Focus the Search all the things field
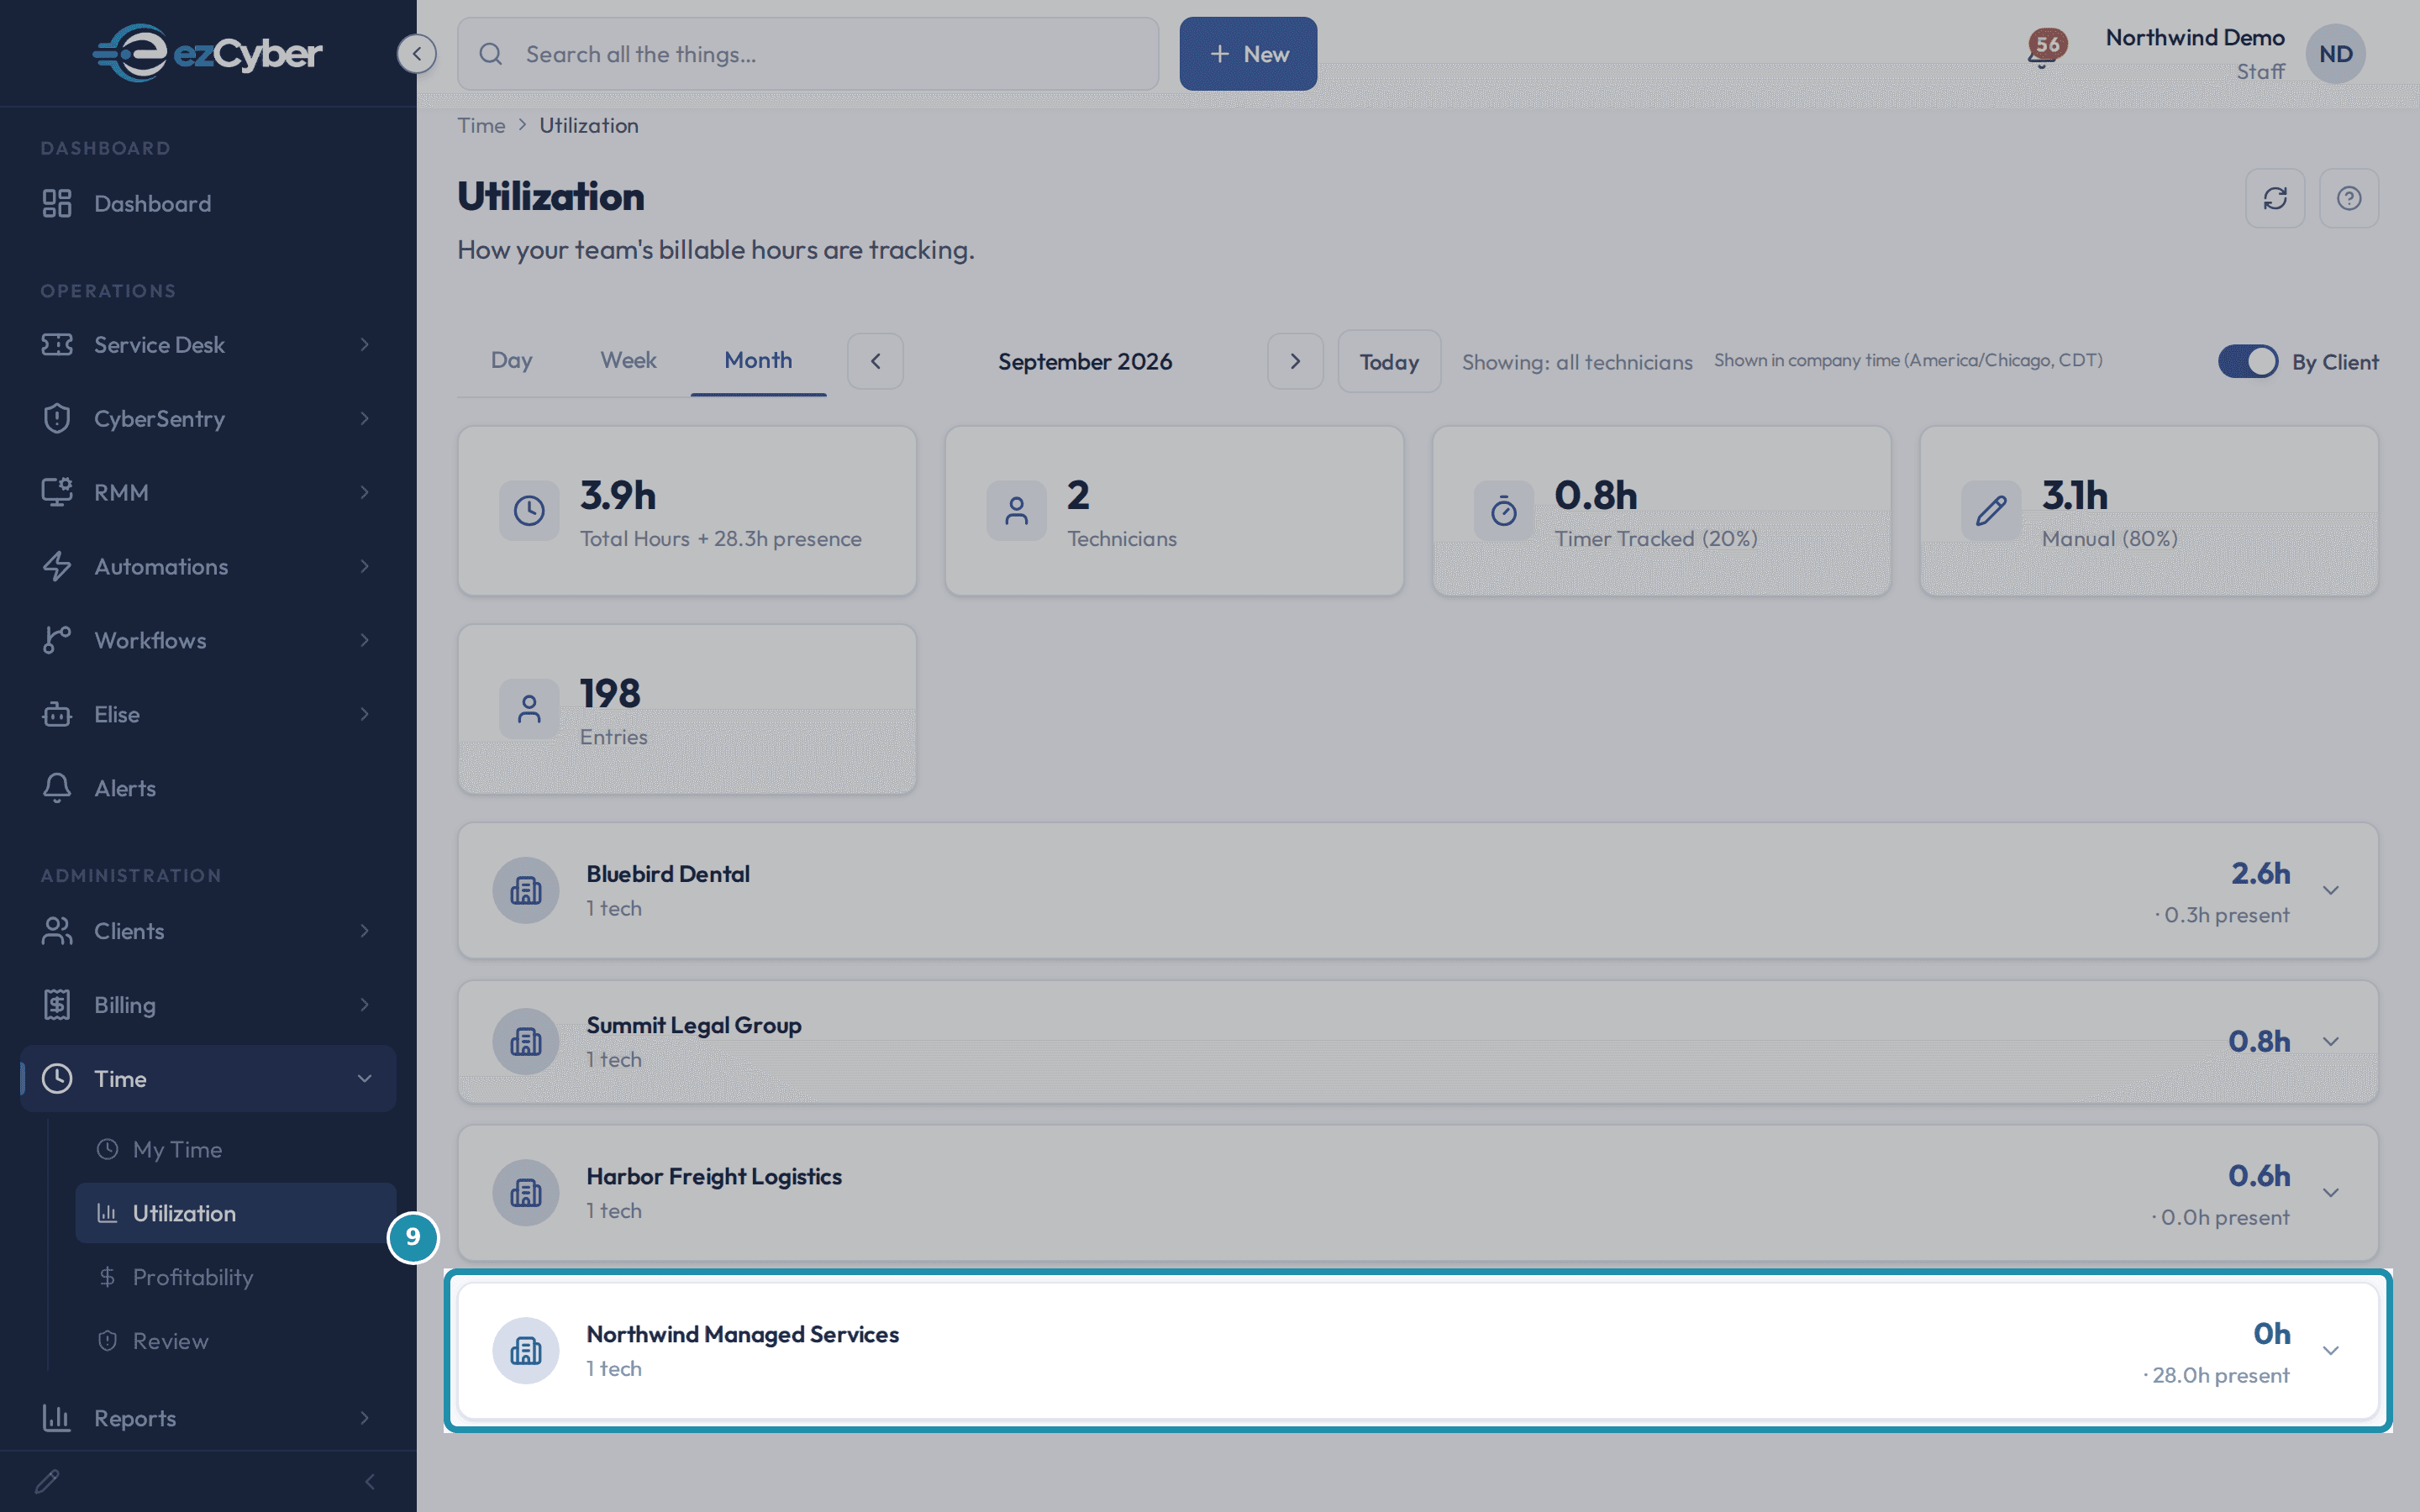2420x1512 pixels. point(808,54)
